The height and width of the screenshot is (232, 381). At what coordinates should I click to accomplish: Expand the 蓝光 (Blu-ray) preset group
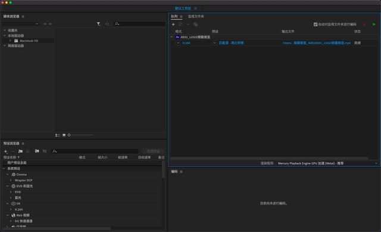(11, 198)
